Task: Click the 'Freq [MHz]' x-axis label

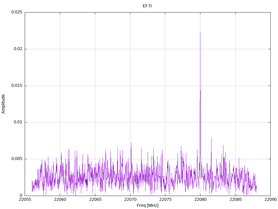Action: [147, 205]
